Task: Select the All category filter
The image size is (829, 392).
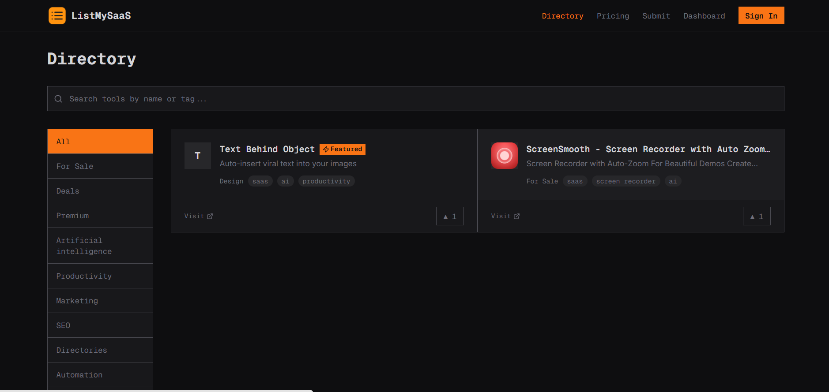Action: click(100, 142)
